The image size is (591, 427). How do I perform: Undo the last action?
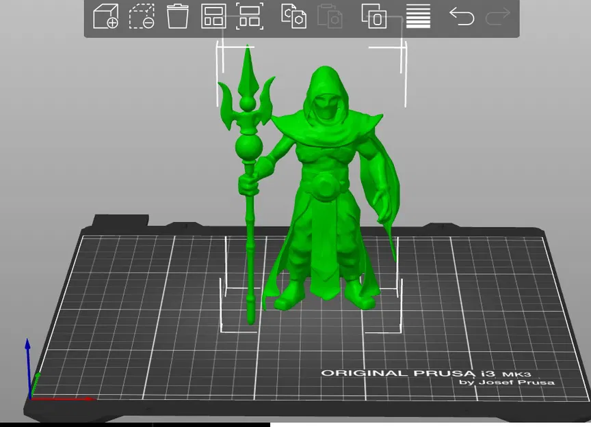tap(461, 17)
